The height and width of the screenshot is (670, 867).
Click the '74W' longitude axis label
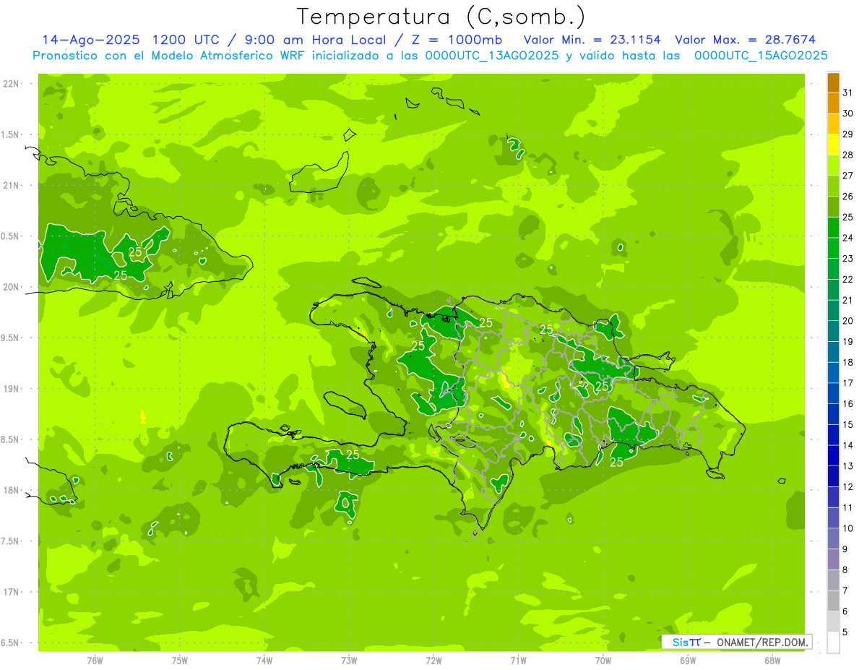(x=264, y=661)
